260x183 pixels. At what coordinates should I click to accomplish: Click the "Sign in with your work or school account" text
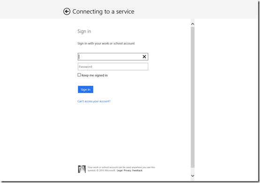point(106,44)
